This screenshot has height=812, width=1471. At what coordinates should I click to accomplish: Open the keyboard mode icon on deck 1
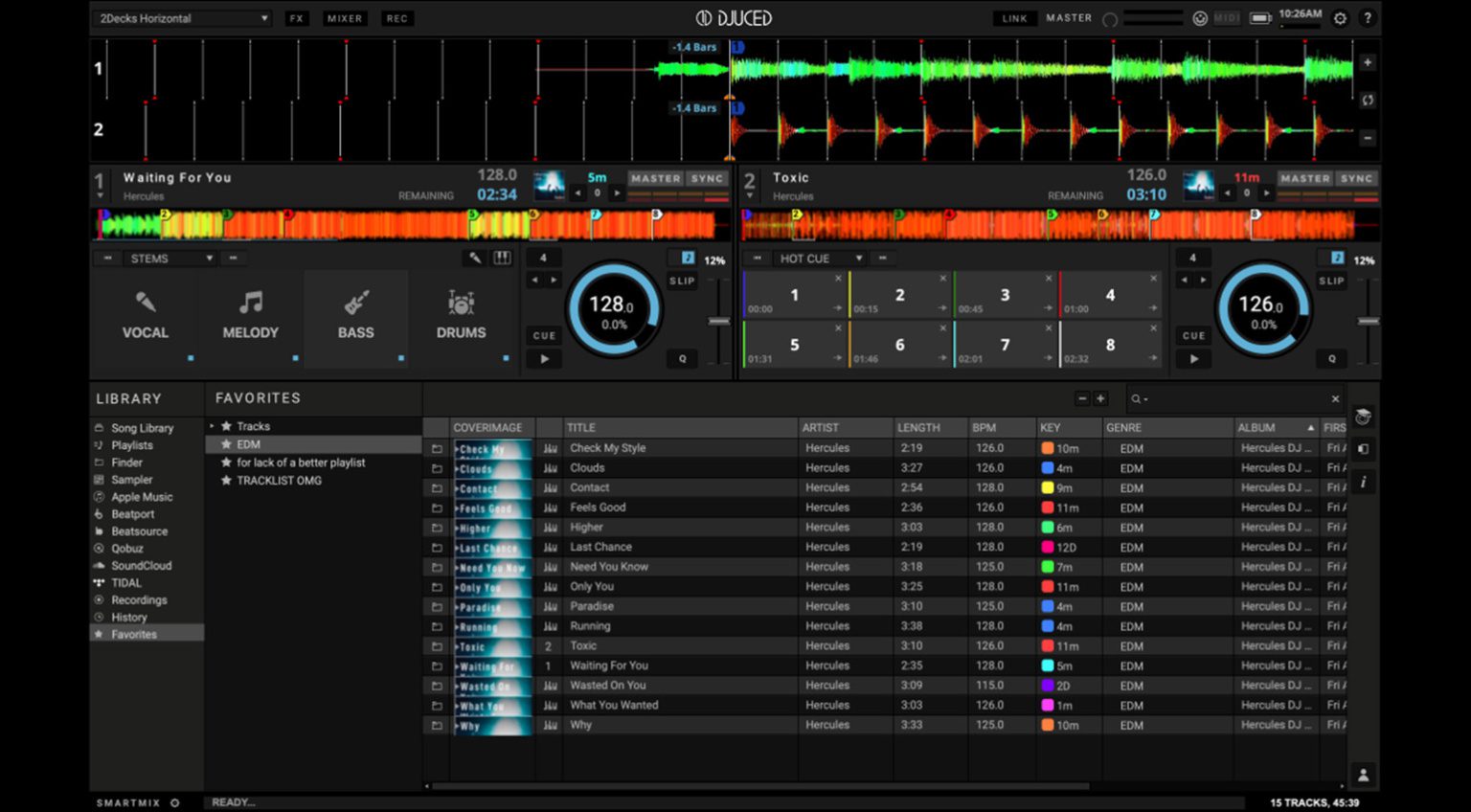tap(502, 258)
